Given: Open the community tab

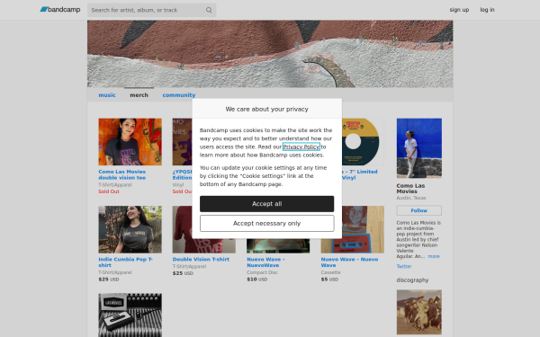Looking at the screenshot, I should pos(179,95).
